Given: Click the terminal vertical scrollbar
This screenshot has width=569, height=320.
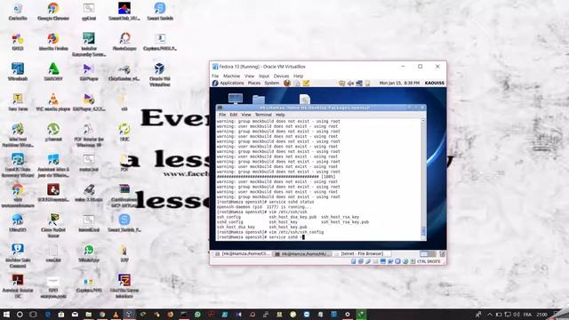Looking at the screenshot, I should point(423,179).
